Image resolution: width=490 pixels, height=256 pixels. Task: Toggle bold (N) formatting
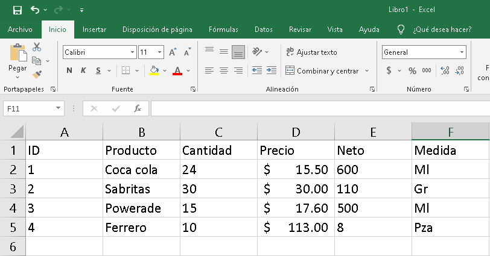[x=69, y=70]
